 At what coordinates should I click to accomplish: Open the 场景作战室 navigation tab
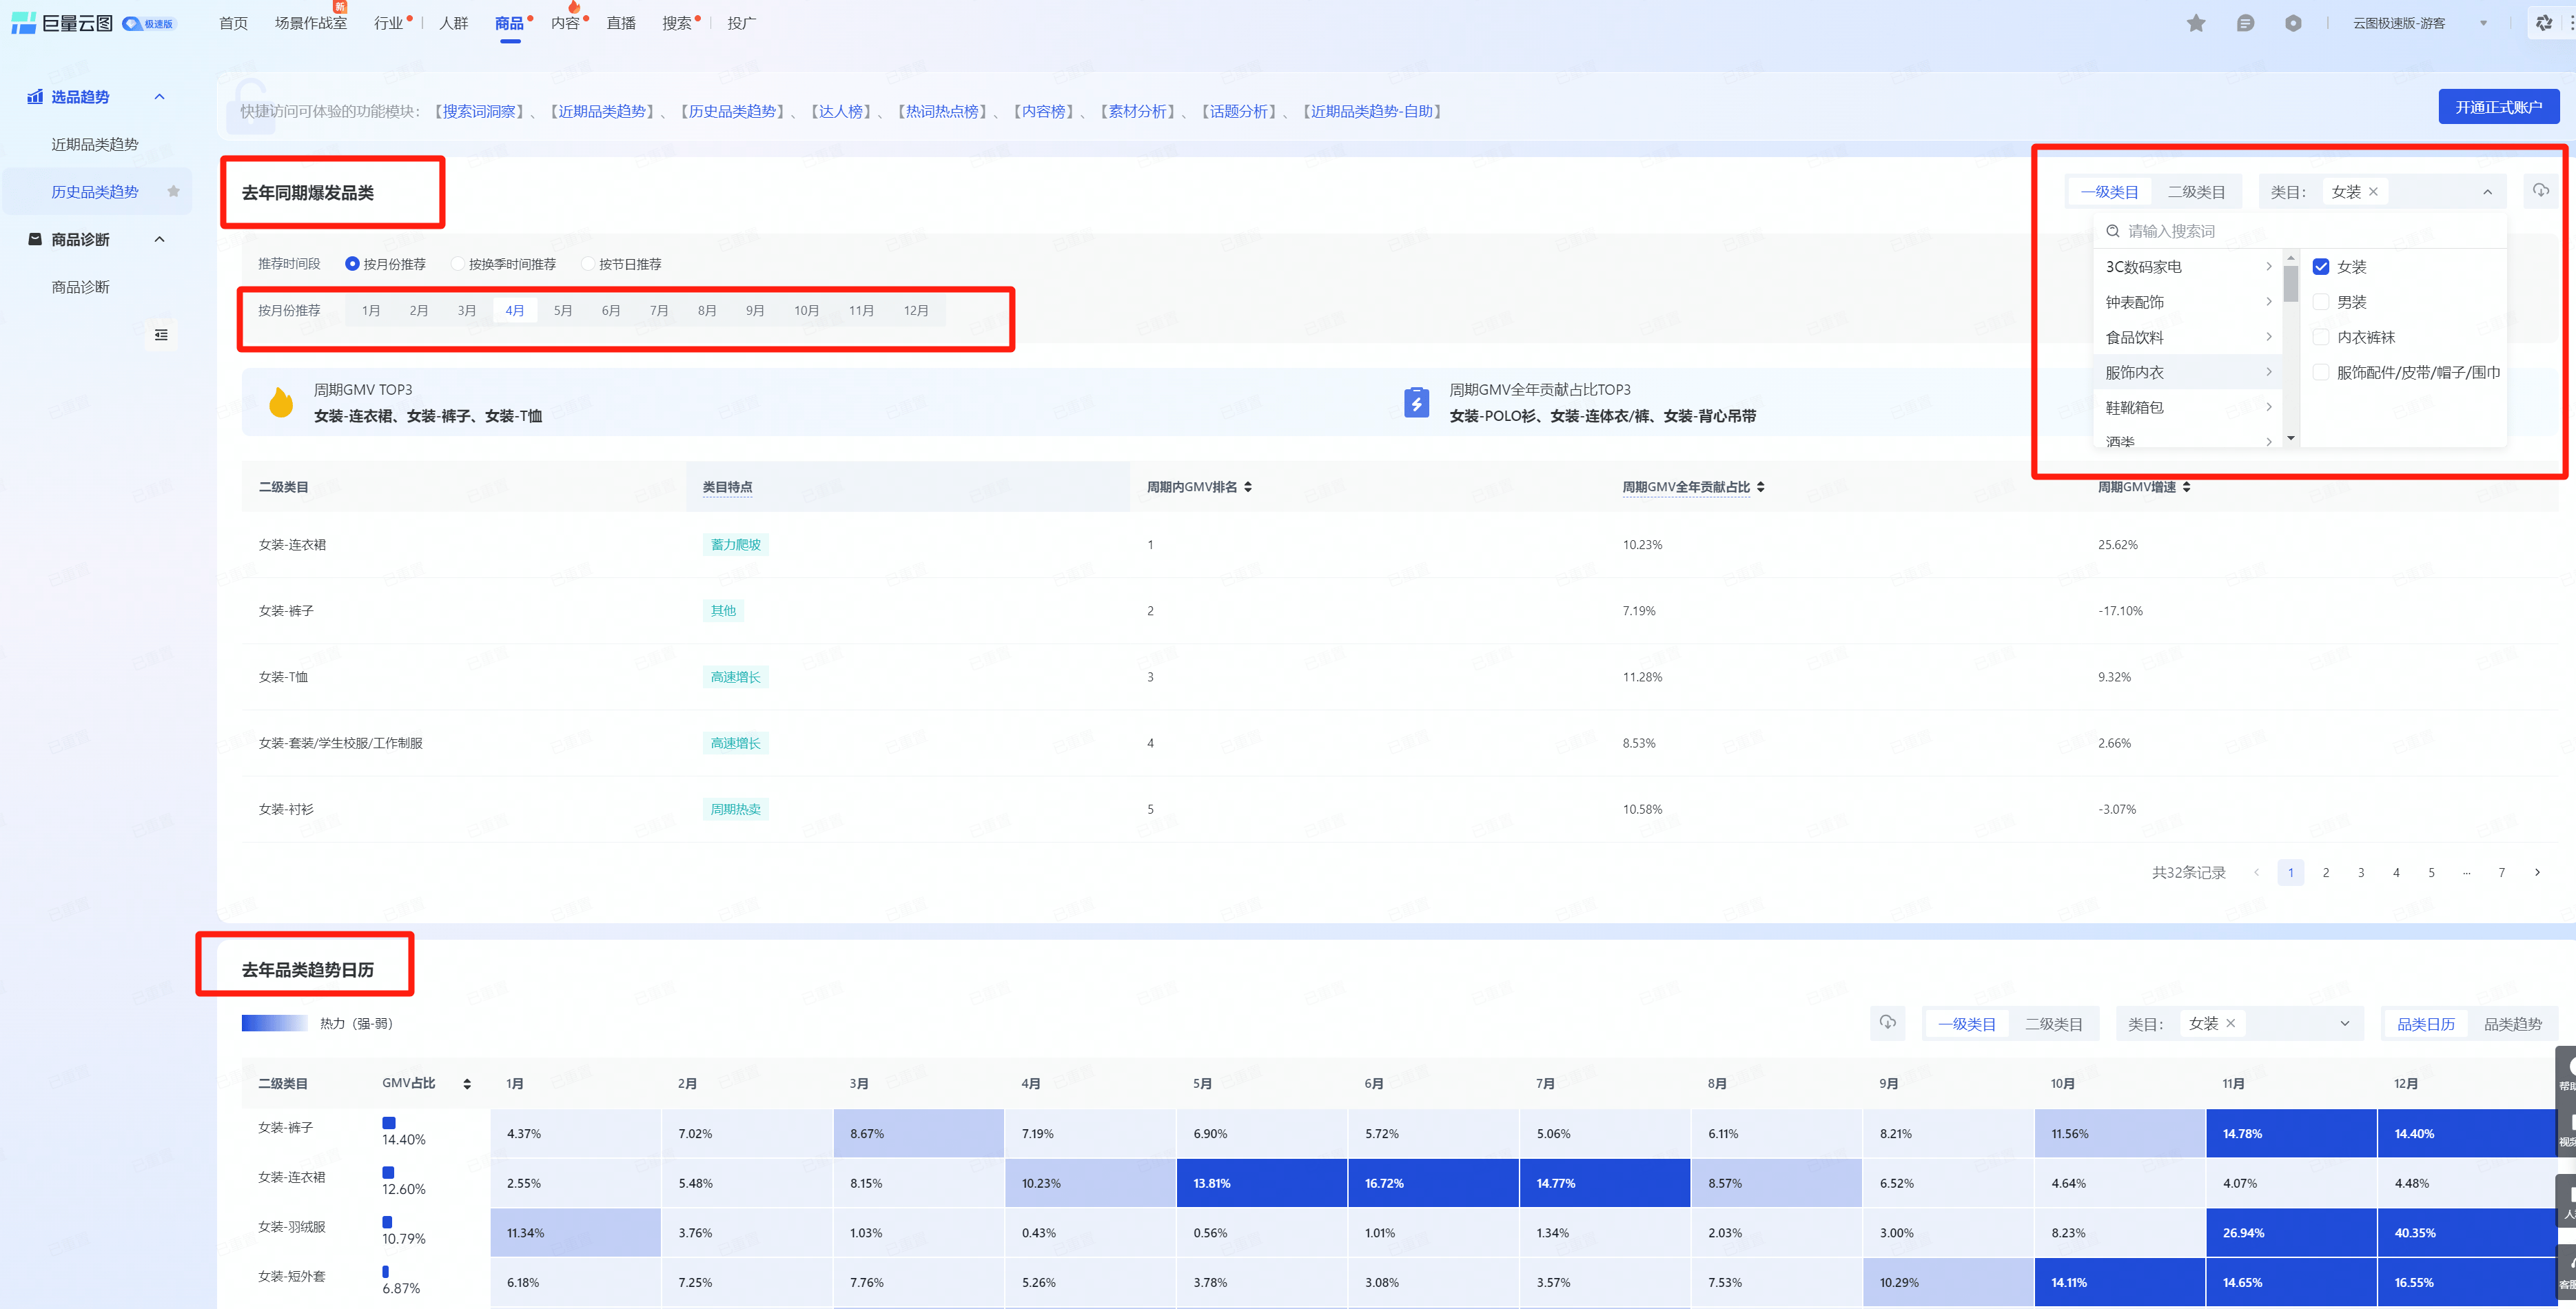click(x=310, y=23)
